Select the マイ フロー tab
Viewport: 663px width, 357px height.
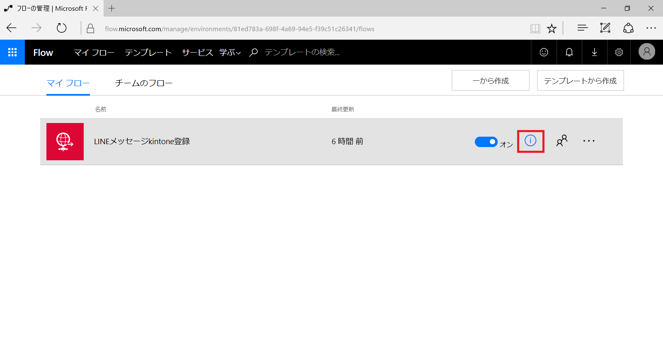point(68,83)
